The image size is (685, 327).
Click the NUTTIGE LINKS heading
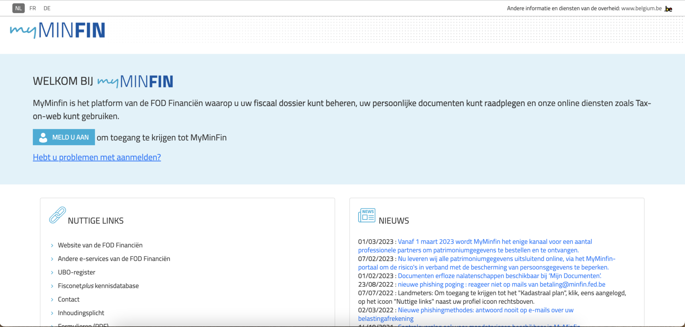click(96, 221)
